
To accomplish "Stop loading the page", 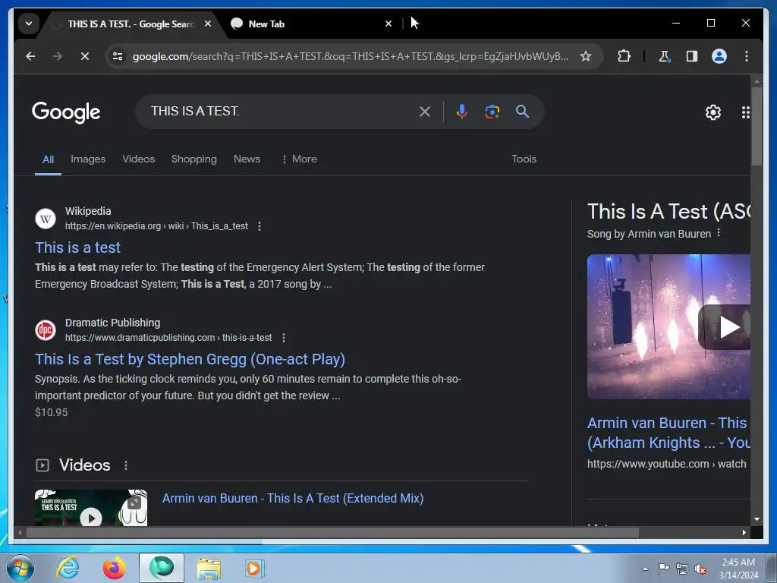I will [x=85, y=56].
